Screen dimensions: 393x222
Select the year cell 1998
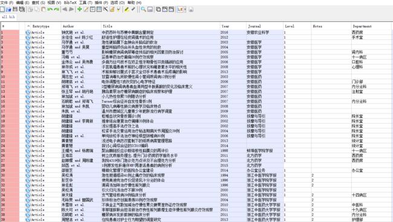click(x=233, y=151)
